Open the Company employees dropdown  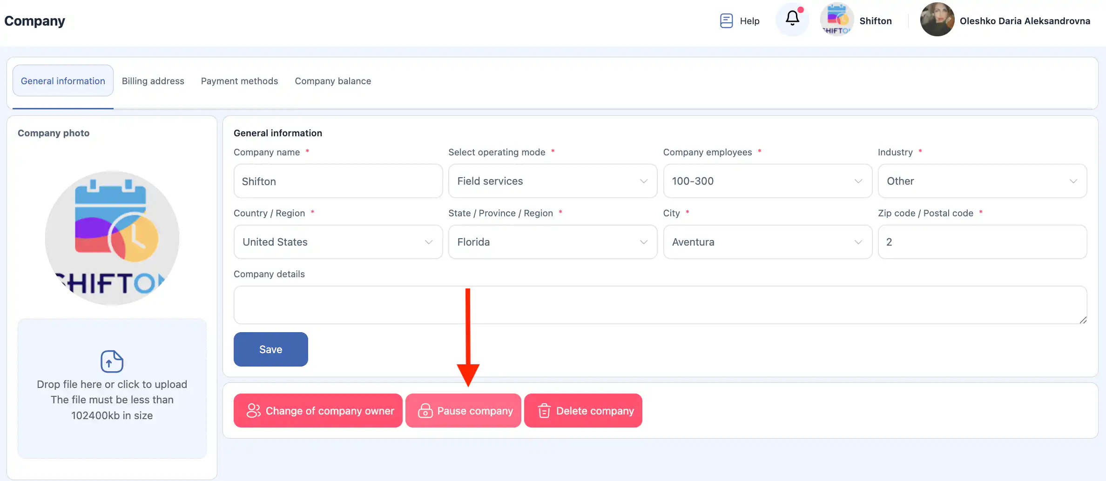click(x=767, y=181)
